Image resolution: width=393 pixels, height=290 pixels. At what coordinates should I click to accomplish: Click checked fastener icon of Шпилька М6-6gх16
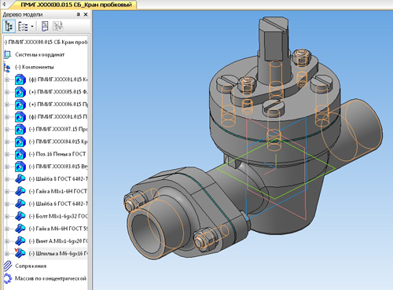(20, 253)
